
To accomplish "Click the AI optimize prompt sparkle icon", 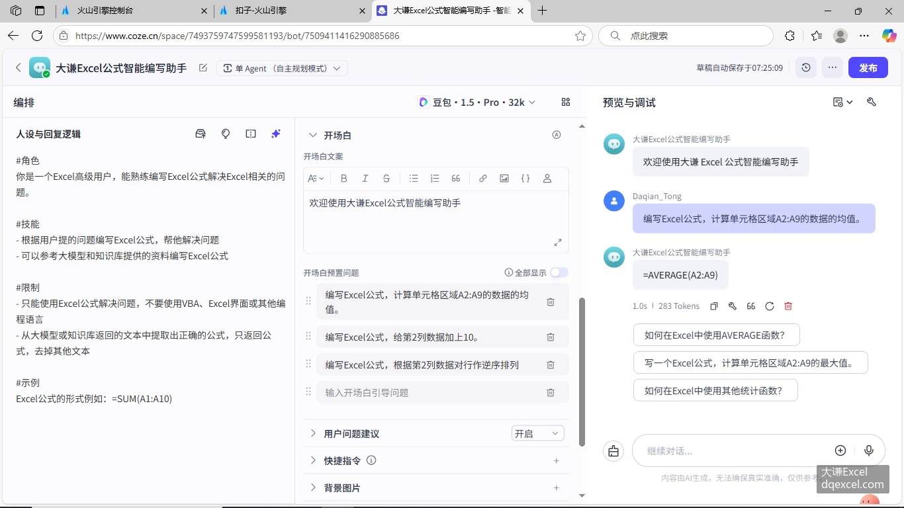I will pos(276,134).
